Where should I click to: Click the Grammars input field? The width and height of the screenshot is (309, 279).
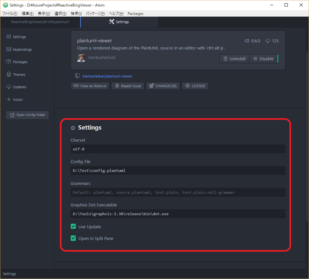pos(178,192)
